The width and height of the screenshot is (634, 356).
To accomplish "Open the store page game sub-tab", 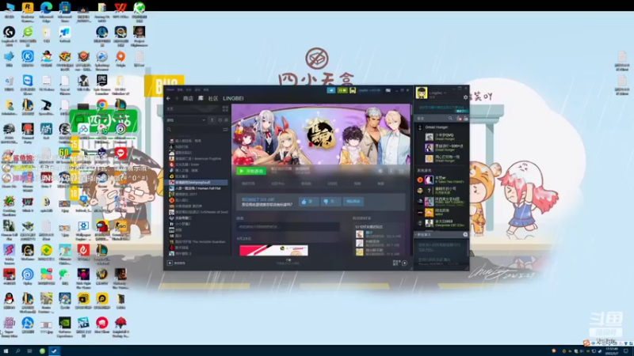I will 248,184.
